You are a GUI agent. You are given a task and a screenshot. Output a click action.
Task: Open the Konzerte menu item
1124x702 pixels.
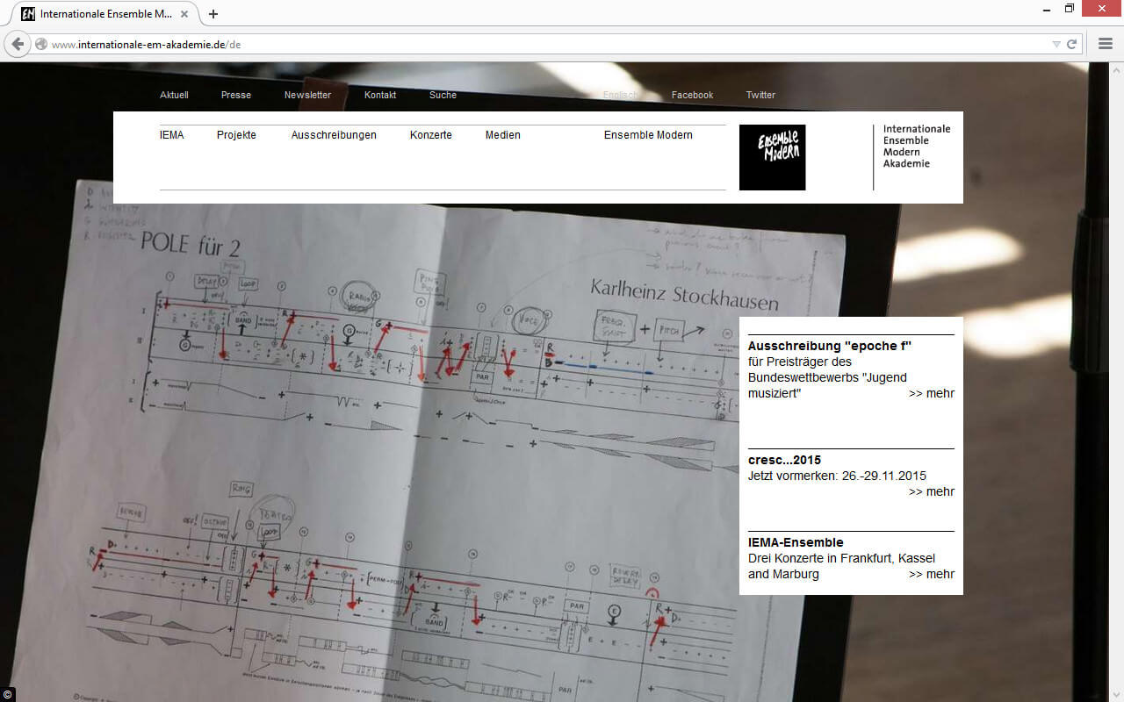[431, 135]
